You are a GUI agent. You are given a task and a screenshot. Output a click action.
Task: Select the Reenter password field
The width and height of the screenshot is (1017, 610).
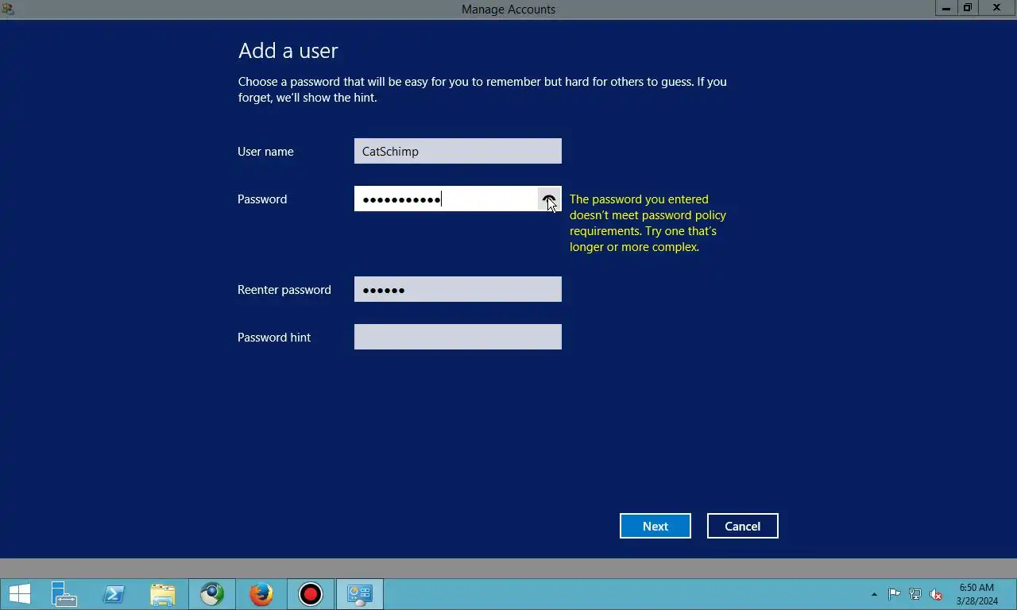tap(458, 289)
